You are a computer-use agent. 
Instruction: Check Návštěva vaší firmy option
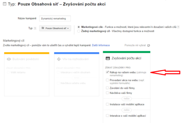(x=107, y=93)
